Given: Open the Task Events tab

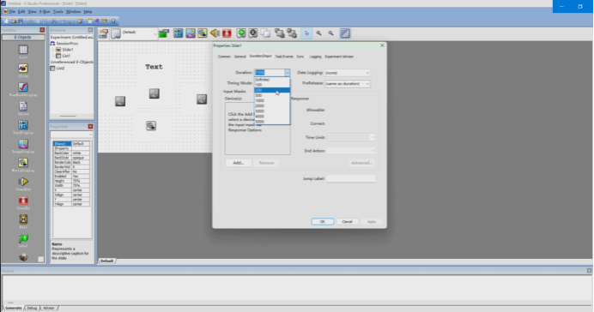Looking at the screenshot, I should click(284, 57).
